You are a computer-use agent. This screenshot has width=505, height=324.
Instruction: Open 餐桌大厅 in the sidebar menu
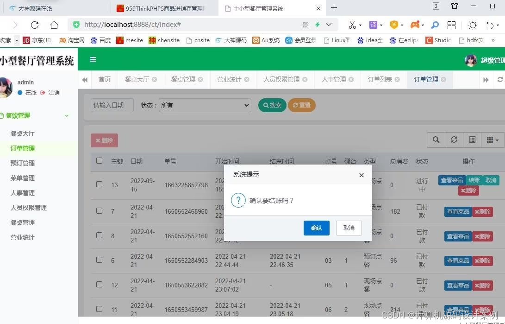point(23,133)
